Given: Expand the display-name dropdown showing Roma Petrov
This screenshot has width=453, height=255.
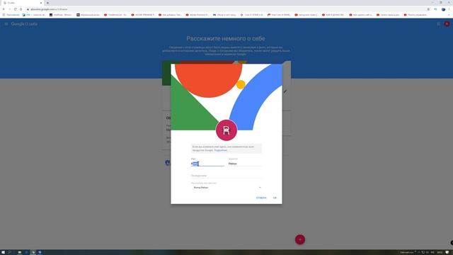Looking at the screenshot, I should pyautogui.click(x=226, y=188).
